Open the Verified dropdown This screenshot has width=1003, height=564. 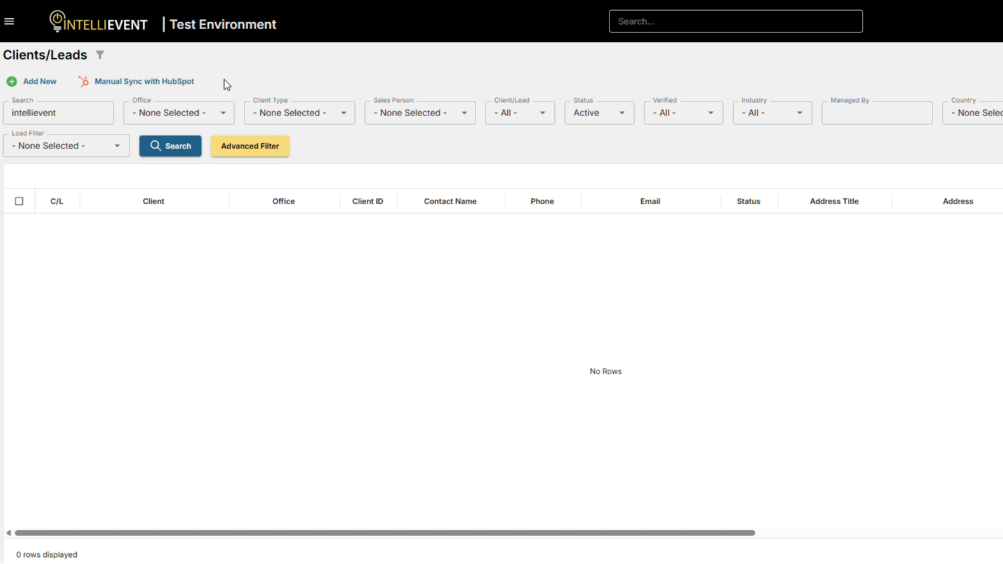point(683,113)
